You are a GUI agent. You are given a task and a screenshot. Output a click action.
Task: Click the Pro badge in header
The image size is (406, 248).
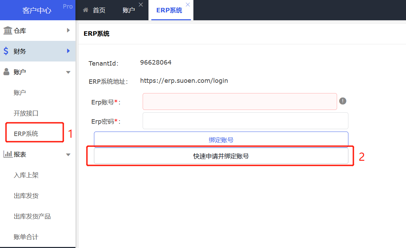click(x=68, y=7)
